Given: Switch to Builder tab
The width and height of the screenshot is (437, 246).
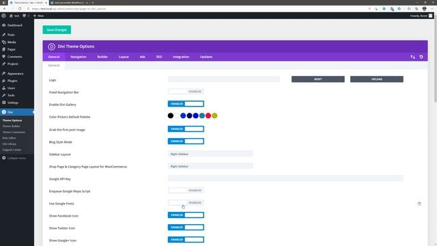Looking at the screenshot, I should tap(102, 57).
